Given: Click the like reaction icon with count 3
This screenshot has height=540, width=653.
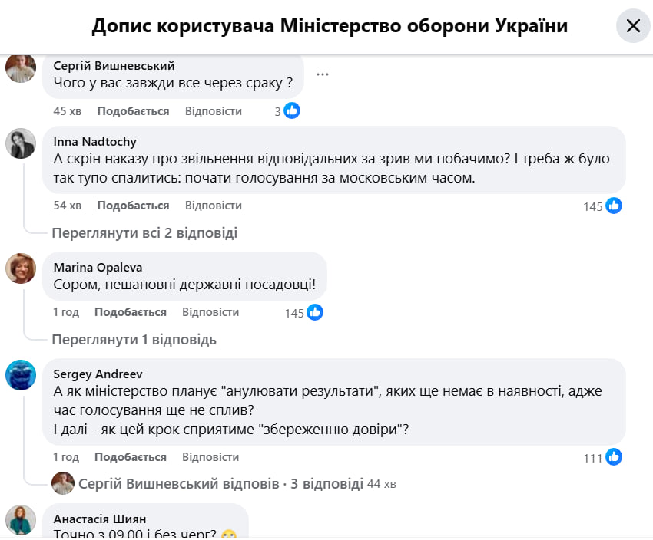Looking at the screenshot, I should 292,110.
